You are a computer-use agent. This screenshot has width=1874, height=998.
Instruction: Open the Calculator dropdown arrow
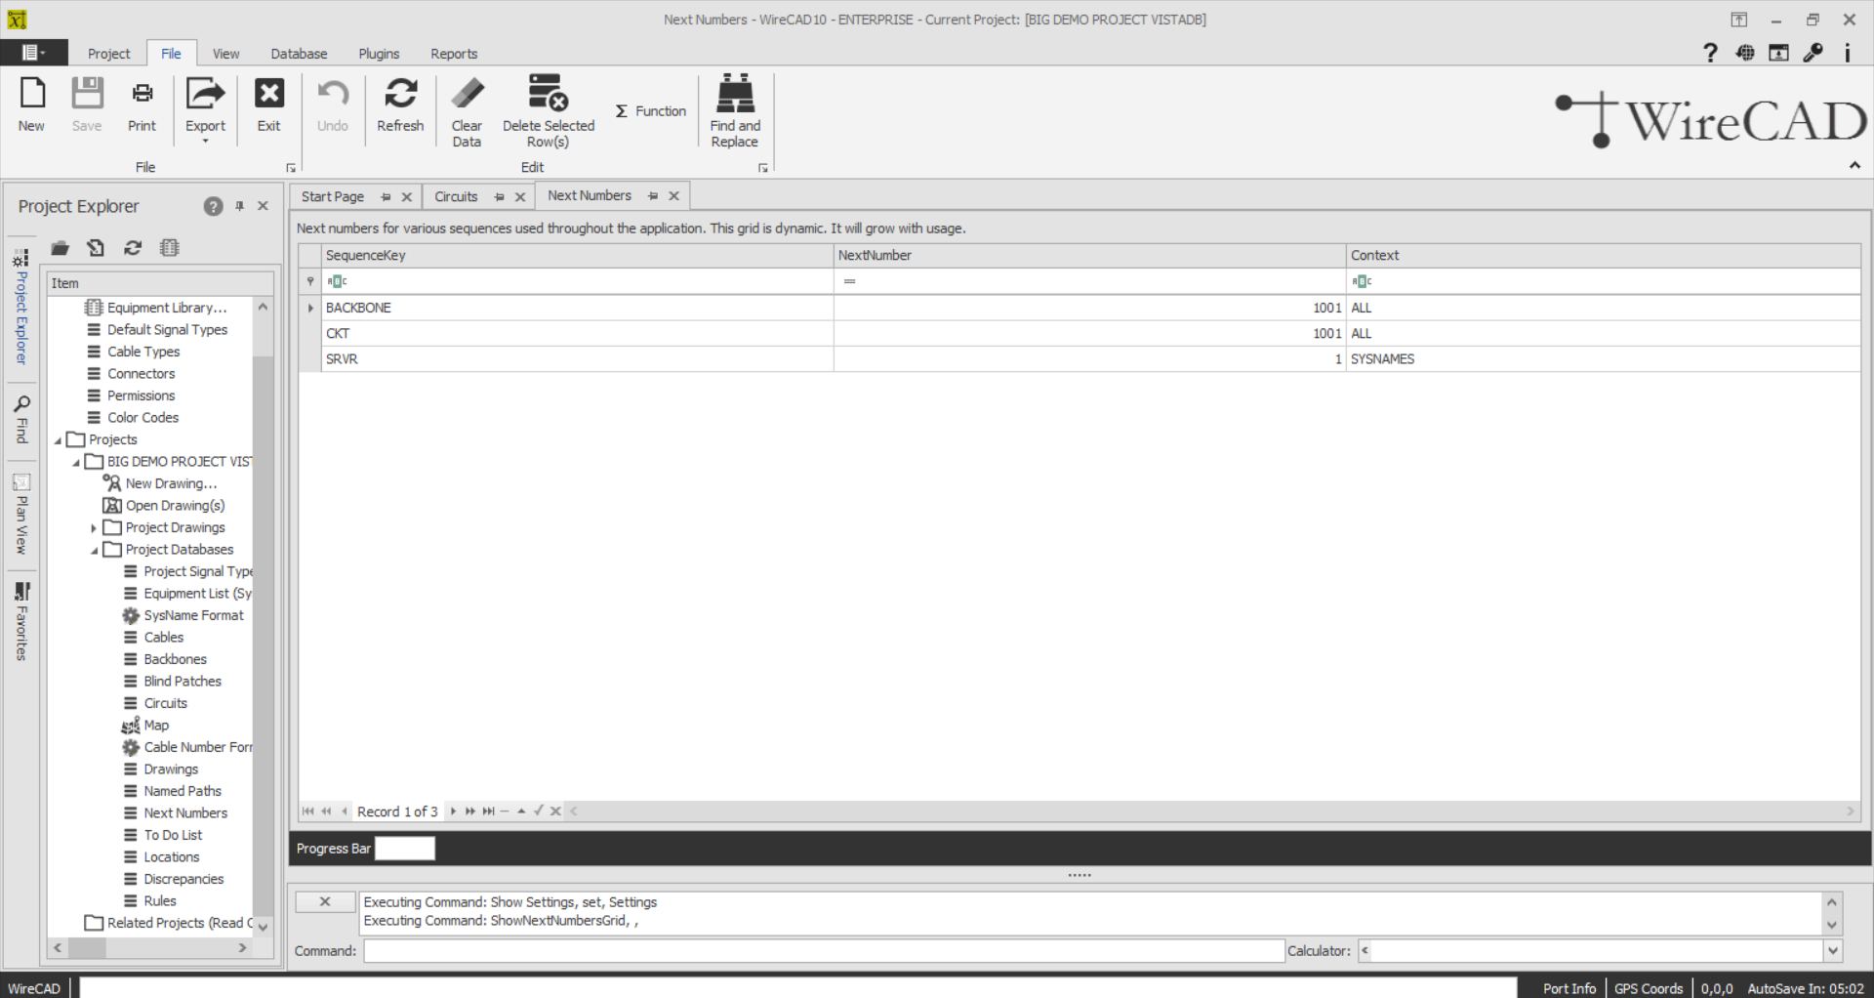click(x=1833, y=951)
